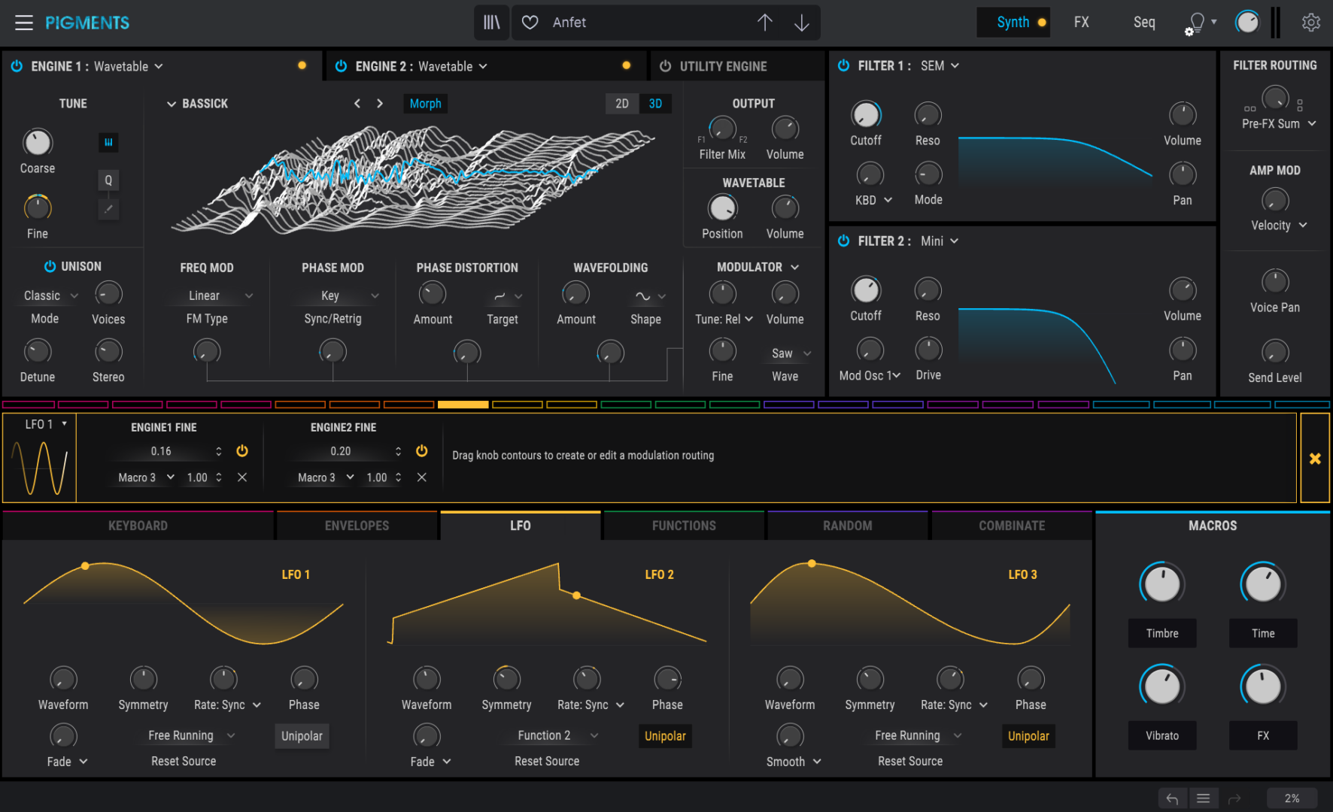Screen dimensions: 1333x812
Task: Toggle Engine 1 power button
Action: pyautogui.click(x=17, y=66)
